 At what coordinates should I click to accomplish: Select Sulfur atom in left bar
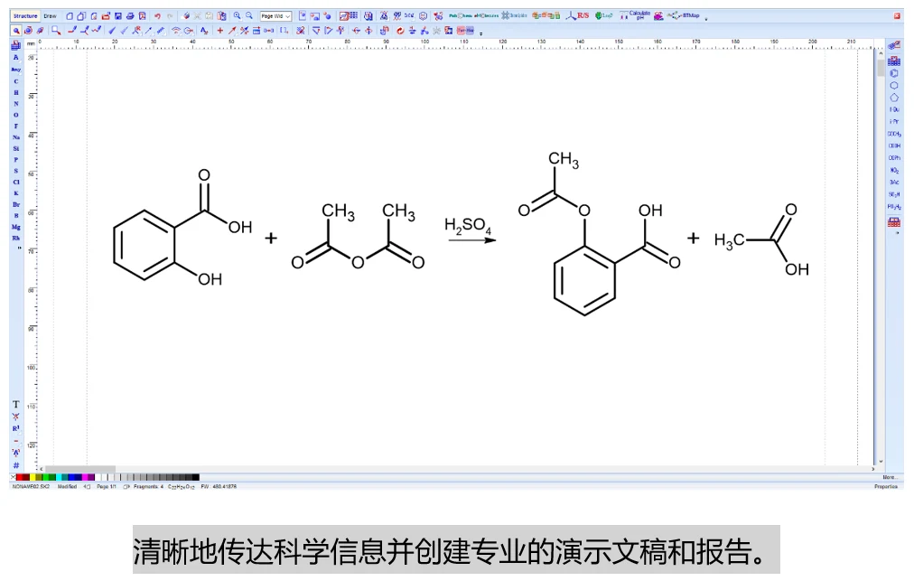pyautogui.click(x=15, y=171)
